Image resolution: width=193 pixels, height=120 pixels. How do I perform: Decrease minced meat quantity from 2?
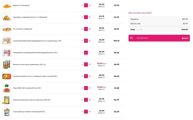tap(82, 53)
